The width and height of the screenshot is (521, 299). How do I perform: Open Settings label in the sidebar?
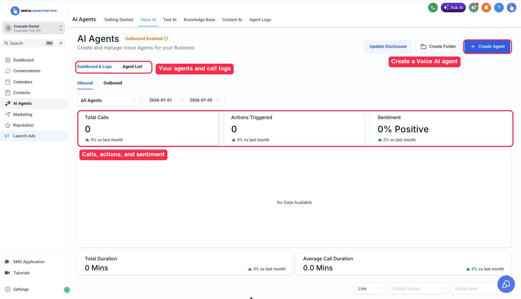(x=21, y=289)
